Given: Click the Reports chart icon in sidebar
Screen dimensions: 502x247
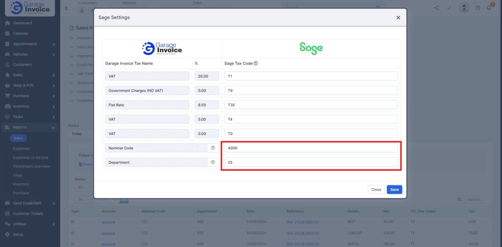Looking at the screenshot, I should (x=7, y=127).
